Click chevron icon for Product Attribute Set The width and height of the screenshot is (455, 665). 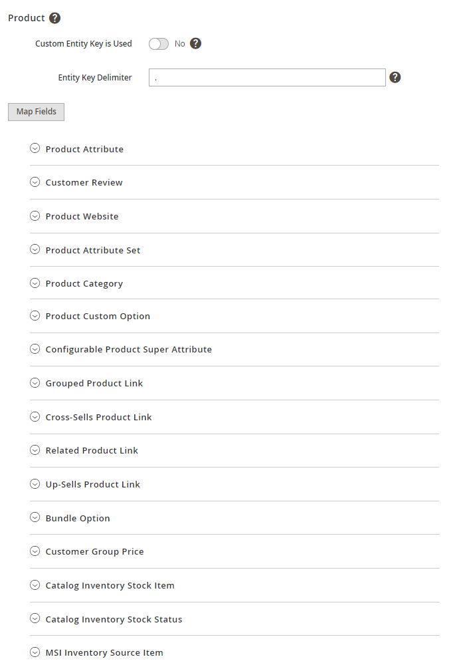(x=35, y=249)
